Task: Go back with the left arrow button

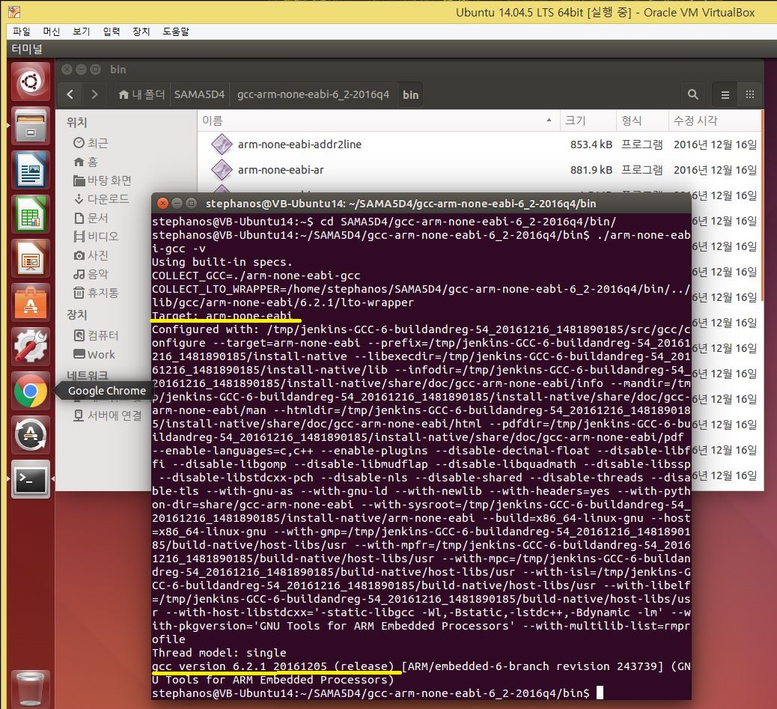Action: pyautogui.click(x=70, y=95)
